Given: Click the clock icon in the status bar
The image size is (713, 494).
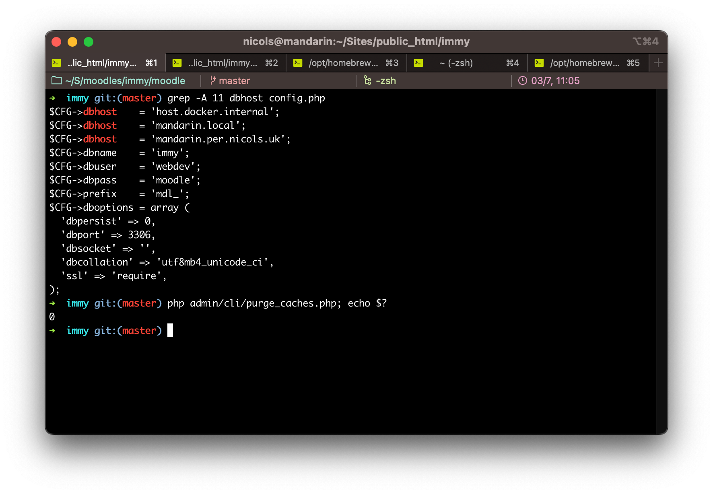Looking at the screenshot, I should point(522,80).
